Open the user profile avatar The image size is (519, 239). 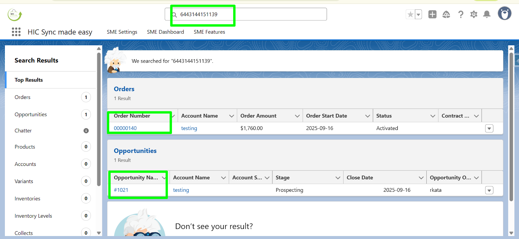[x=505, y=14]
